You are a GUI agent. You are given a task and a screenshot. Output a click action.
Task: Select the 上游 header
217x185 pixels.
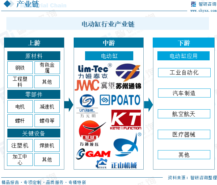pos(34,43)
